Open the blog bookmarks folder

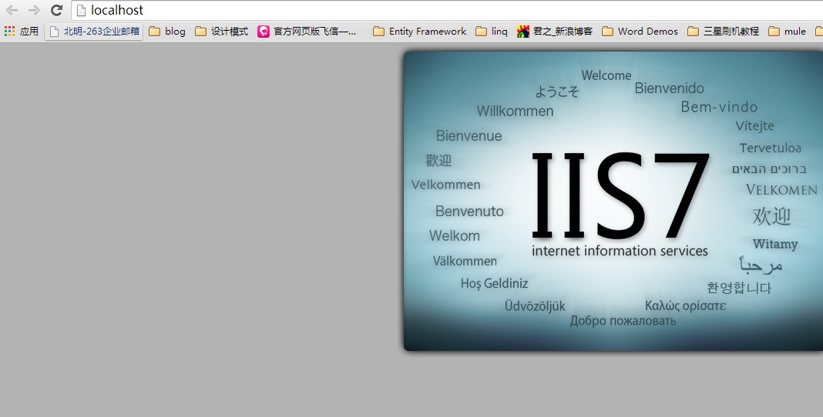point(167,32)
